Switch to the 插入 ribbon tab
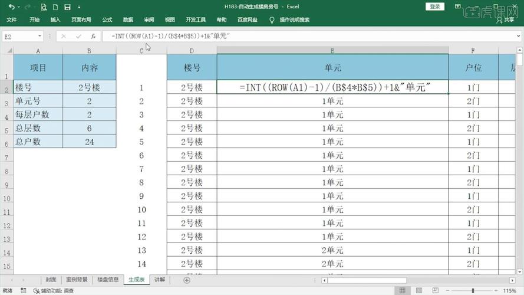Image resolution: width=524 pixels, height=295 pixels. 55,19
